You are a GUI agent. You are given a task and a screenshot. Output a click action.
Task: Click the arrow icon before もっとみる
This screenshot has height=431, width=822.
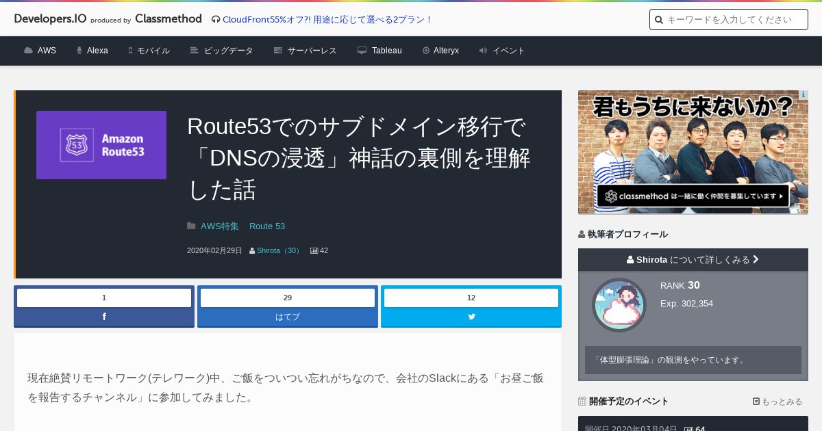[756, 402]
